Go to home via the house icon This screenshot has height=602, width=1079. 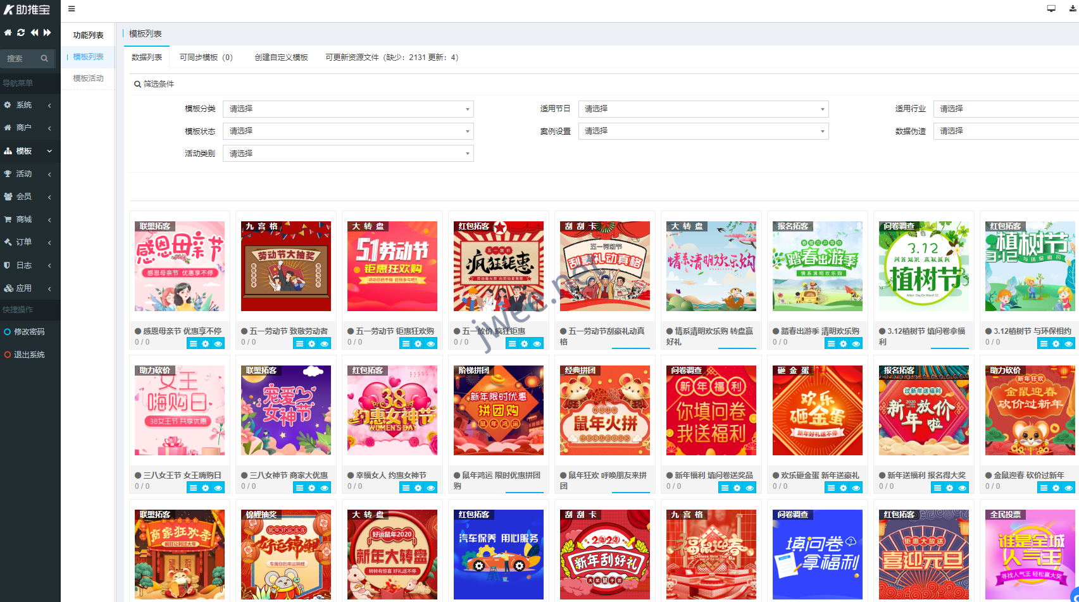tap(8, 32)
